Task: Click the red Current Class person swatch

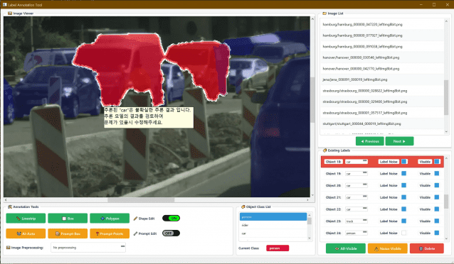Action: (x=278, y=248)
